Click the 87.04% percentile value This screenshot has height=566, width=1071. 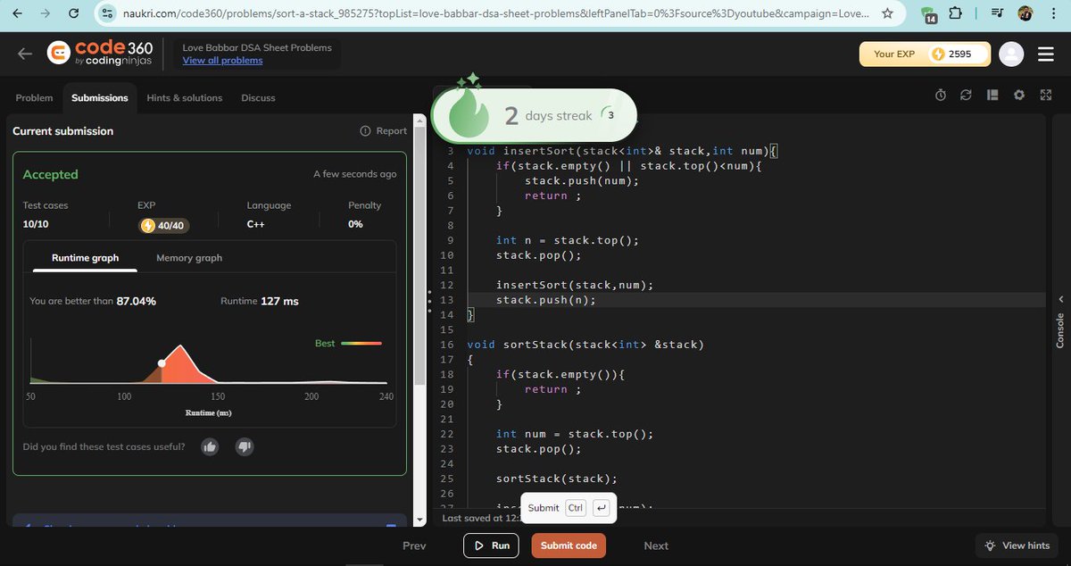[x=137, y=301]
